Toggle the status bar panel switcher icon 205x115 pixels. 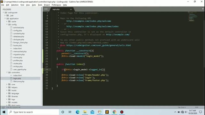pyautogui.click(x=3, y=107)
